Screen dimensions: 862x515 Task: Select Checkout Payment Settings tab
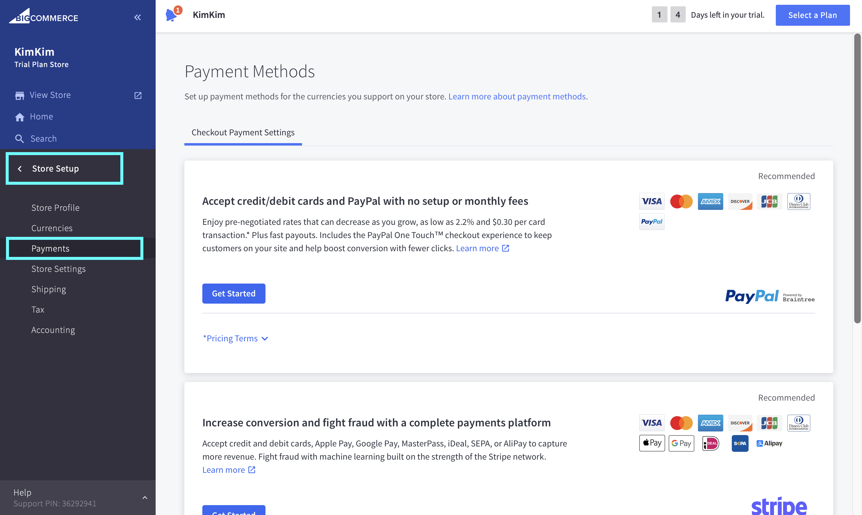click(243, 133)
